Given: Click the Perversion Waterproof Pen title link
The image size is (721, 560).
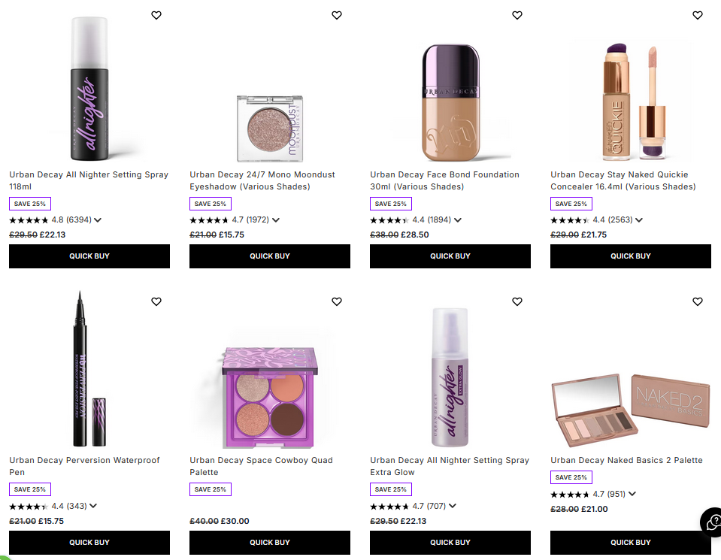Looking at the screenshot, I should 83,466.
